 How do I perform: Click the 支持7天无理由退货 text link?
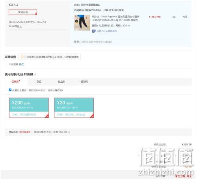pos(107,31)
